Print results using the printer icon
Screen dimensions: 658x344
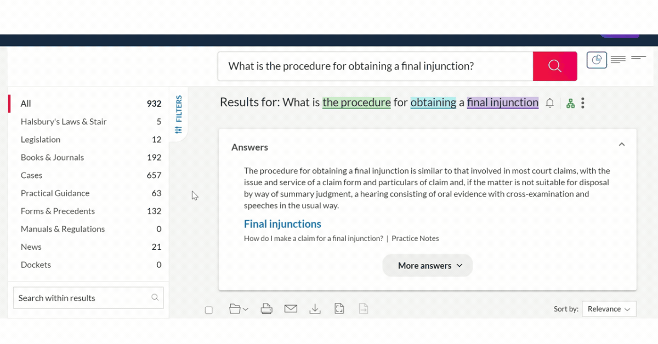click(x=266, y=309)
